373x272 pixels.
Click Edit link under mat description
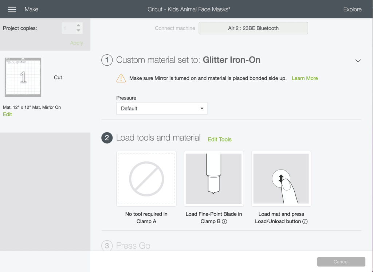coord(7,114)
